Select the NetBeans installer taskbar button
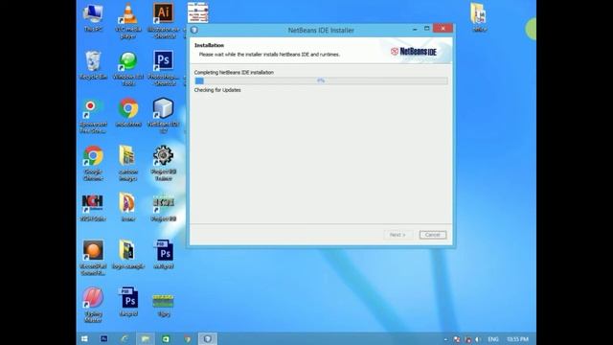 point(208,338)
